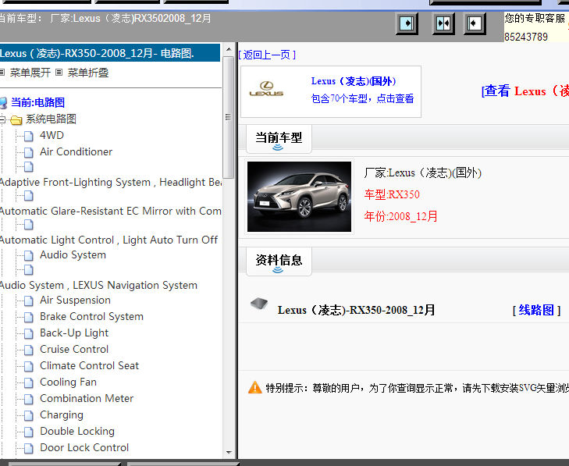Open the Air Conditioner diagram

[76, 151]
